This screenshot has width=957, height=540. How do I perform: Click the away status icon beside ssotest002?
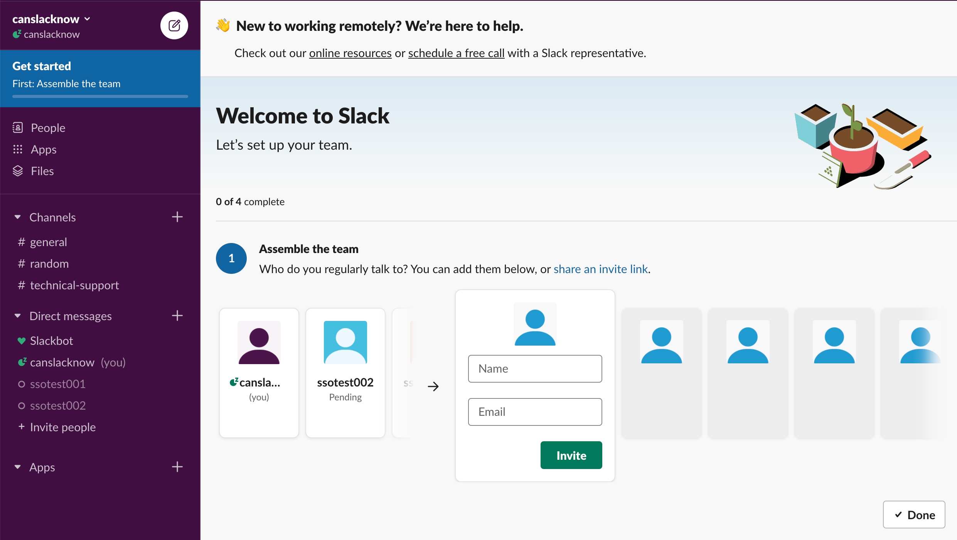[22, 406]
